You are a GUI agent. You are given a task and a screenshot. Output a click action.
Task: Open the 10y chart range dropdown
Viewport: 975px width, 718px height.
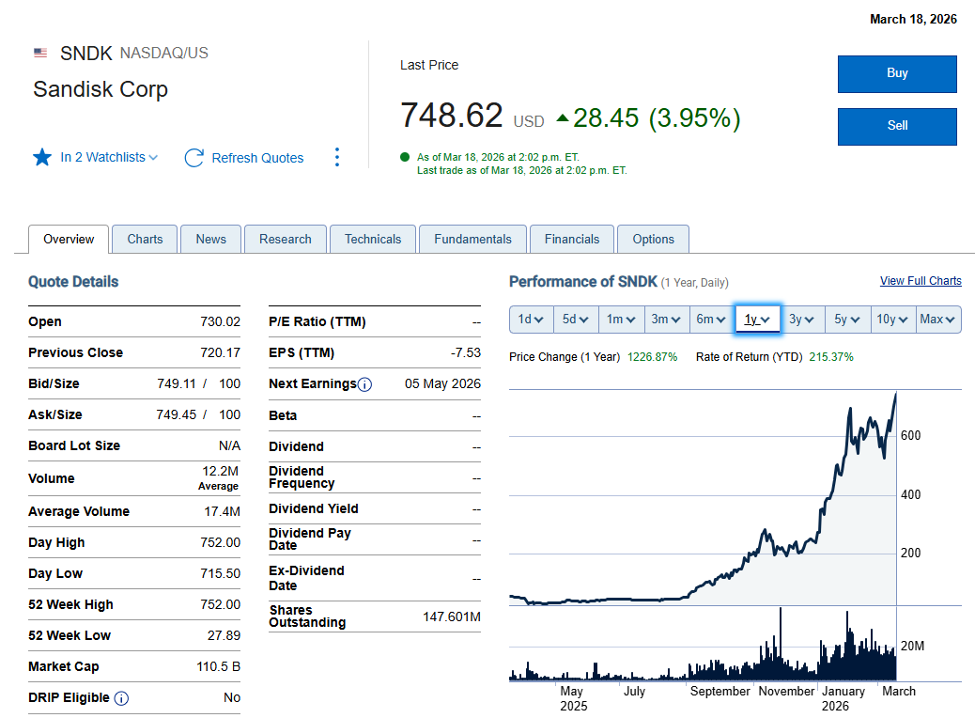tap(893, 320)
